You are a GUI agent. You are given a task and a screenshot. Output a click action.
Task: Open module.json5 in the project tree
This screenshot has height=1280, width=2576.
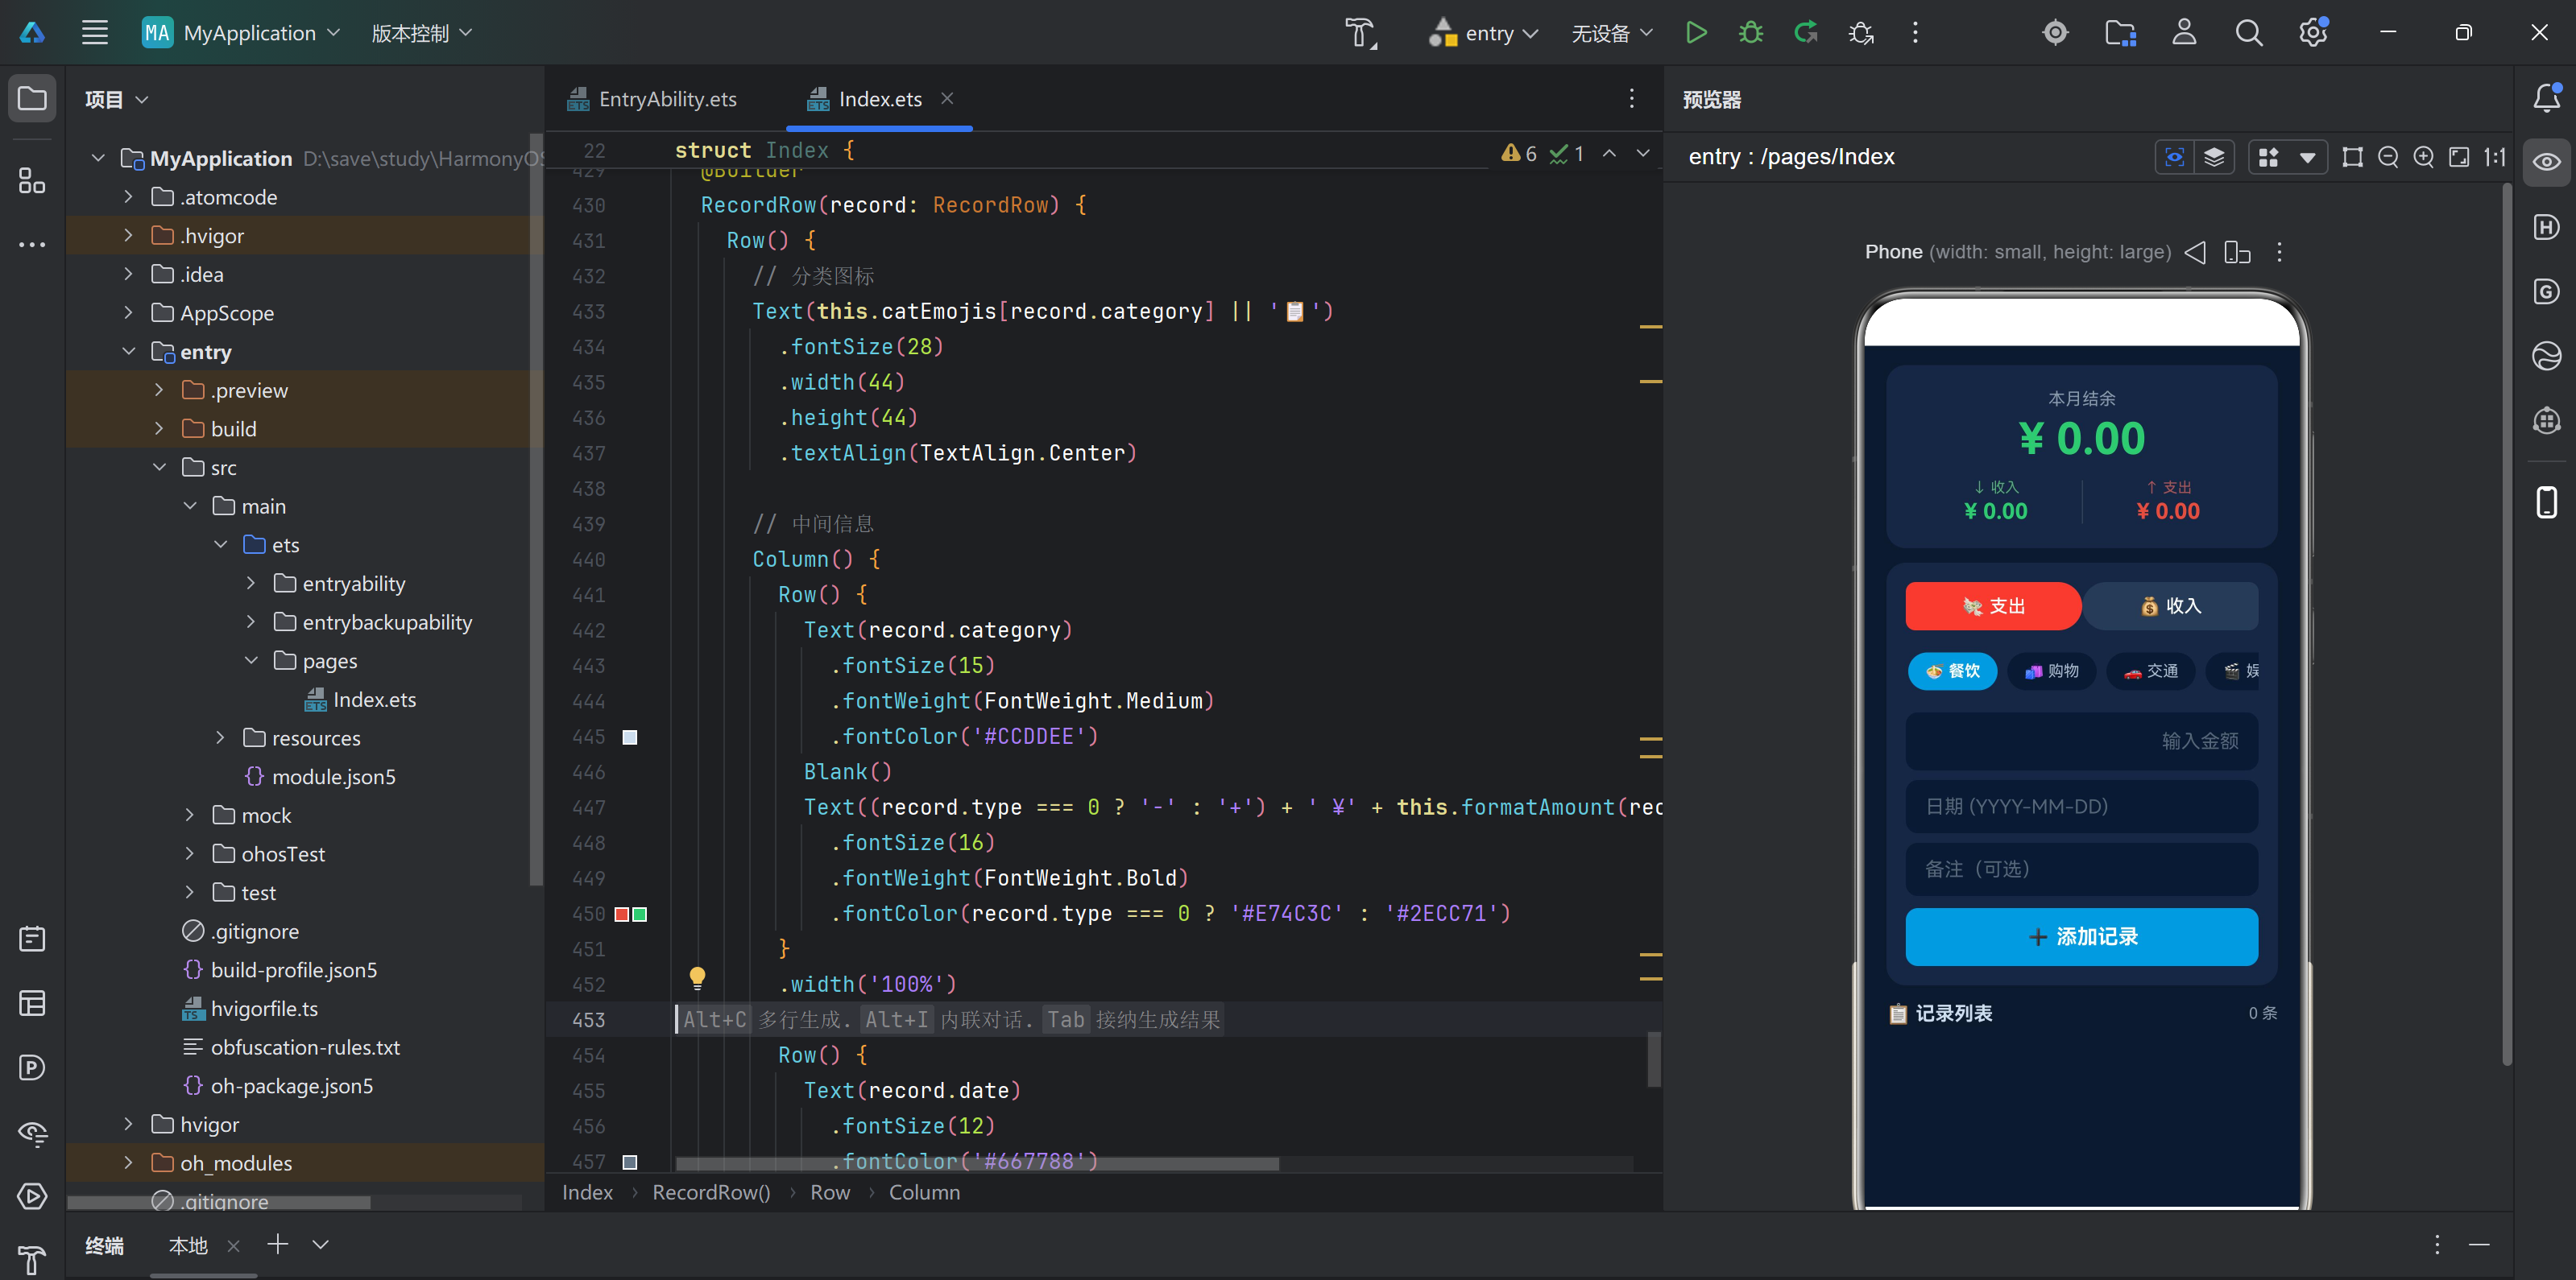(x=320, y=776)
